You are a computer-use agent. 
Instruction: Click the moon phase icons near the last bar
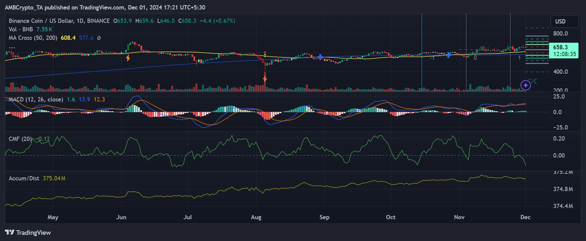[533, 81]
